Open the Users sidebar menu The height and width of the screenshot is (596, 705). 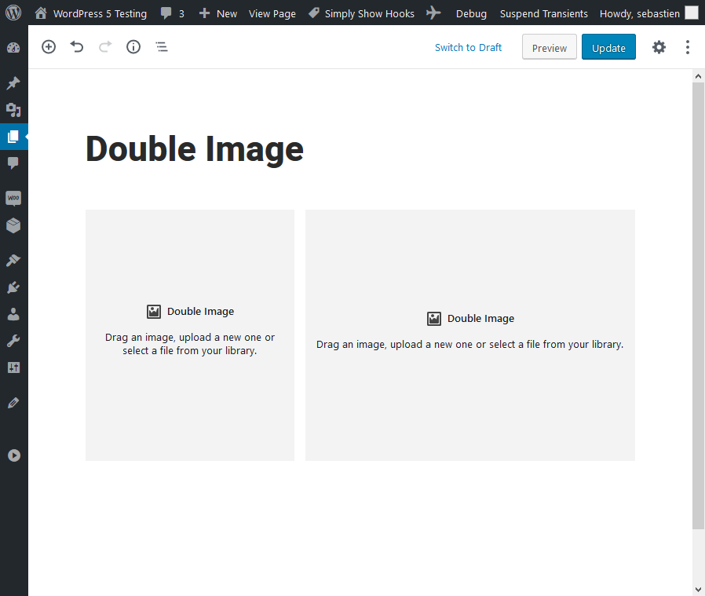coord(13,314)
